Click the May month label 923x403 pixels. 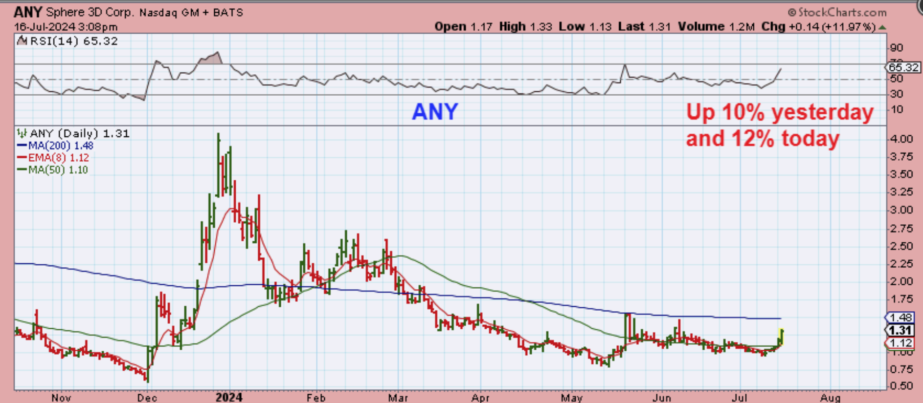[572, 398]
